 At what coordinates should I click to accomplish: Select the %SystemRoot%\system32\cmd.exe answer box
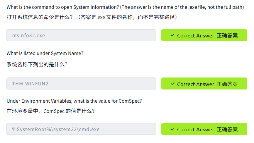tap(81, 129)
